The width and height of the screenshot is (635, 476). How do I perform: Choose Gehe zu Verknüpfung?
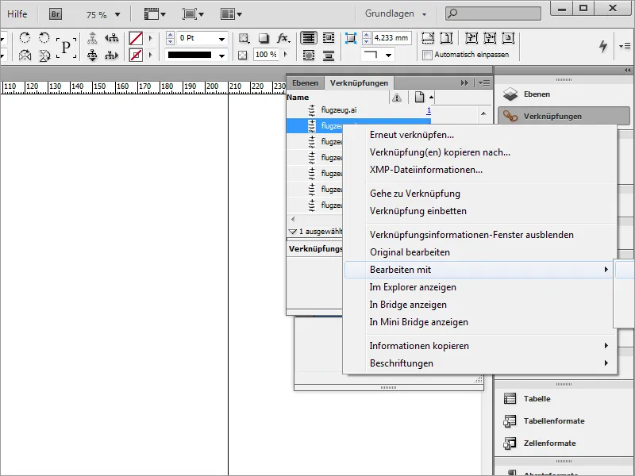414,194
